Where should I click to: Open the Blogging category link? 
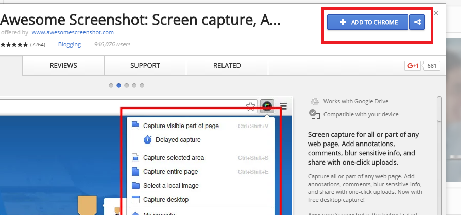[x=70, y=44]
